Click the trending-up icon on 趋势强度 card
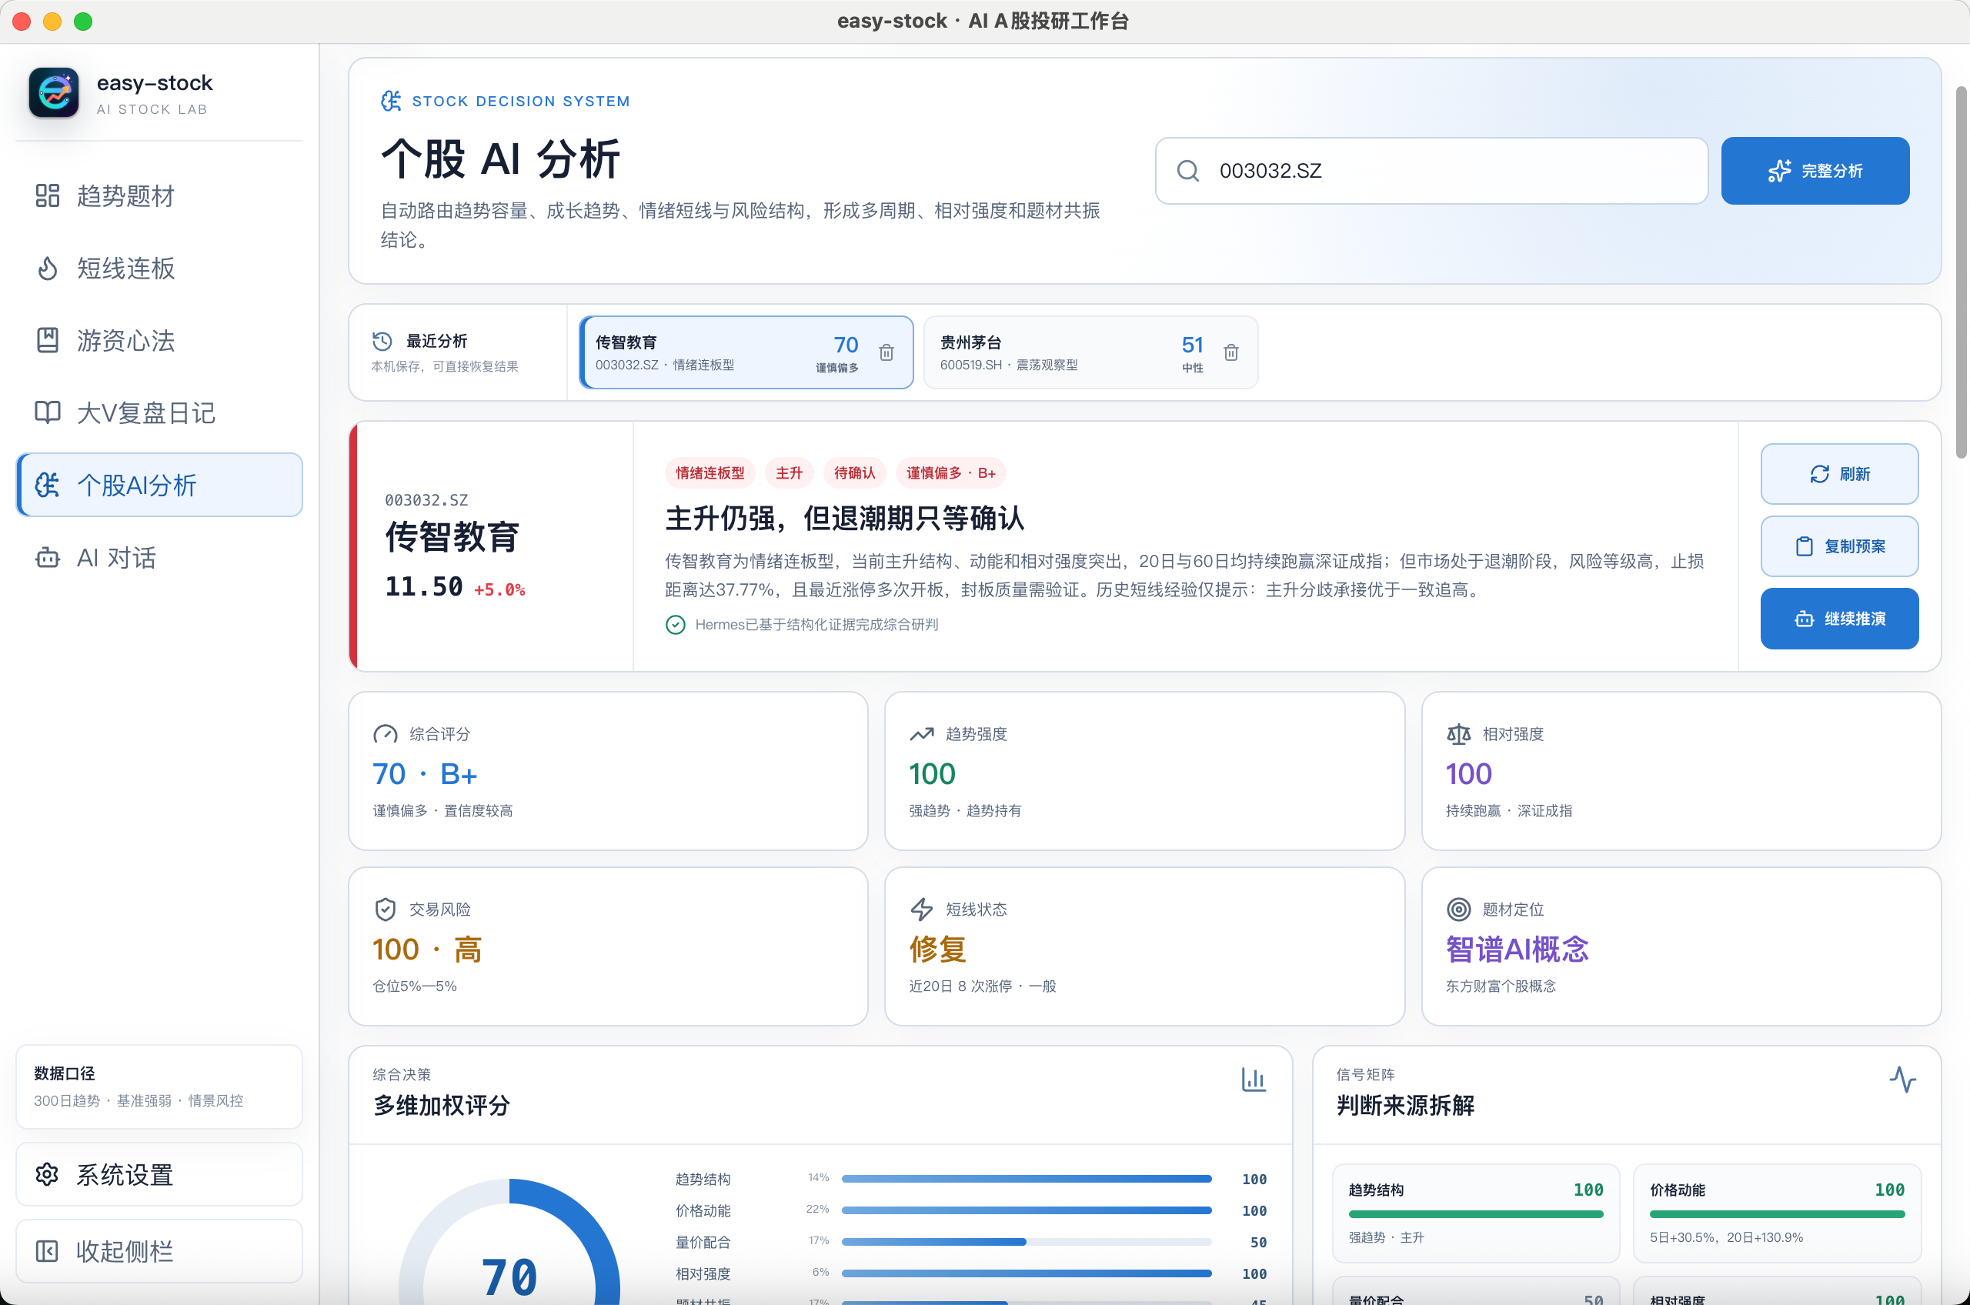Viewport: 1970px width, 1305px height. point(921,734)
